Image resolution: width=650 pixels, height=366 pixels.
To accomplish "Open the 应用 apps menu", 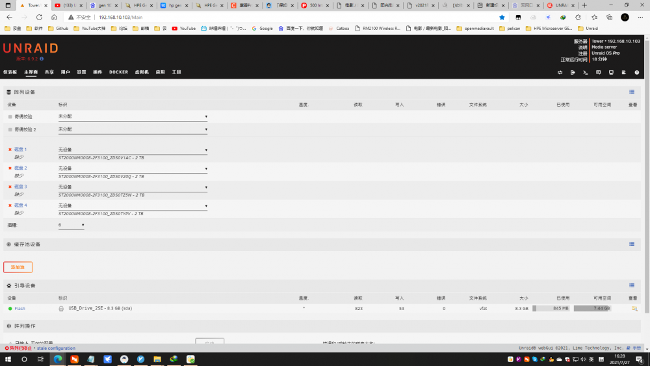I will point(161,72).
